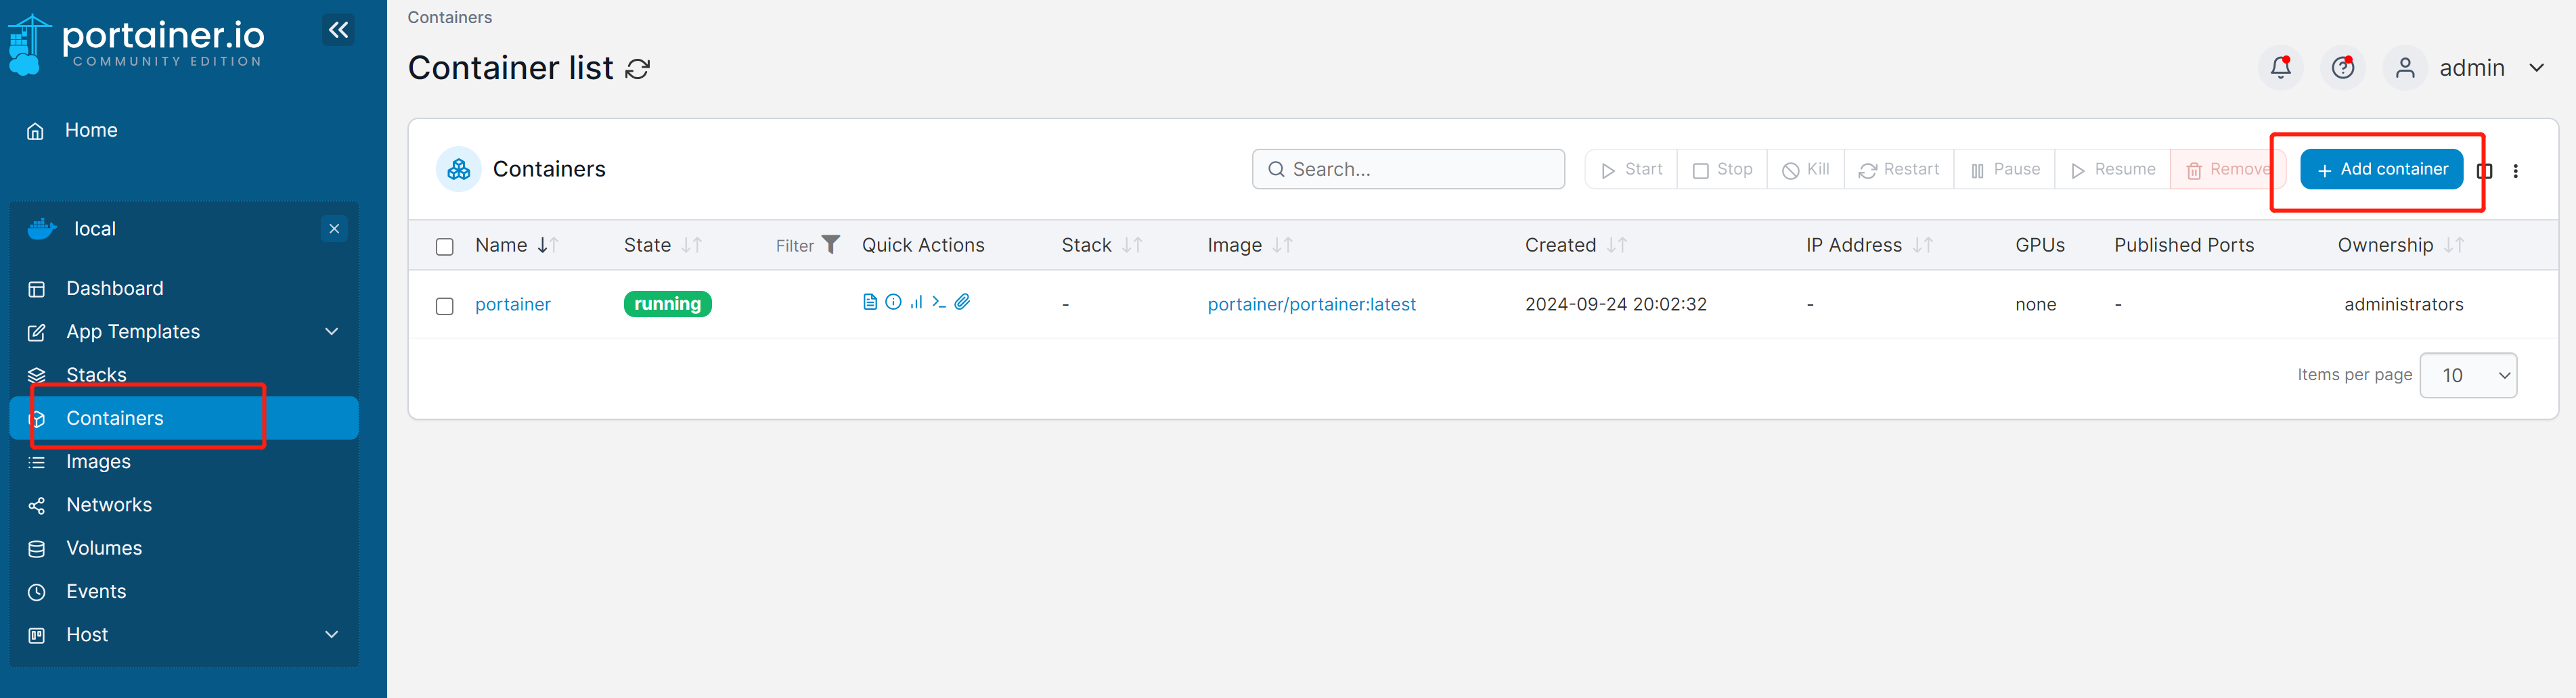Image resolution: width=2576 pixels, height=698 pixels.
Task: Click the Remove button
Action: (x=2228, y=170)
